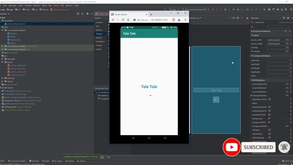This screenshot has width=293, height=165.
Task: Click the browser reload icon in Screen Stream
Action: 123,20
